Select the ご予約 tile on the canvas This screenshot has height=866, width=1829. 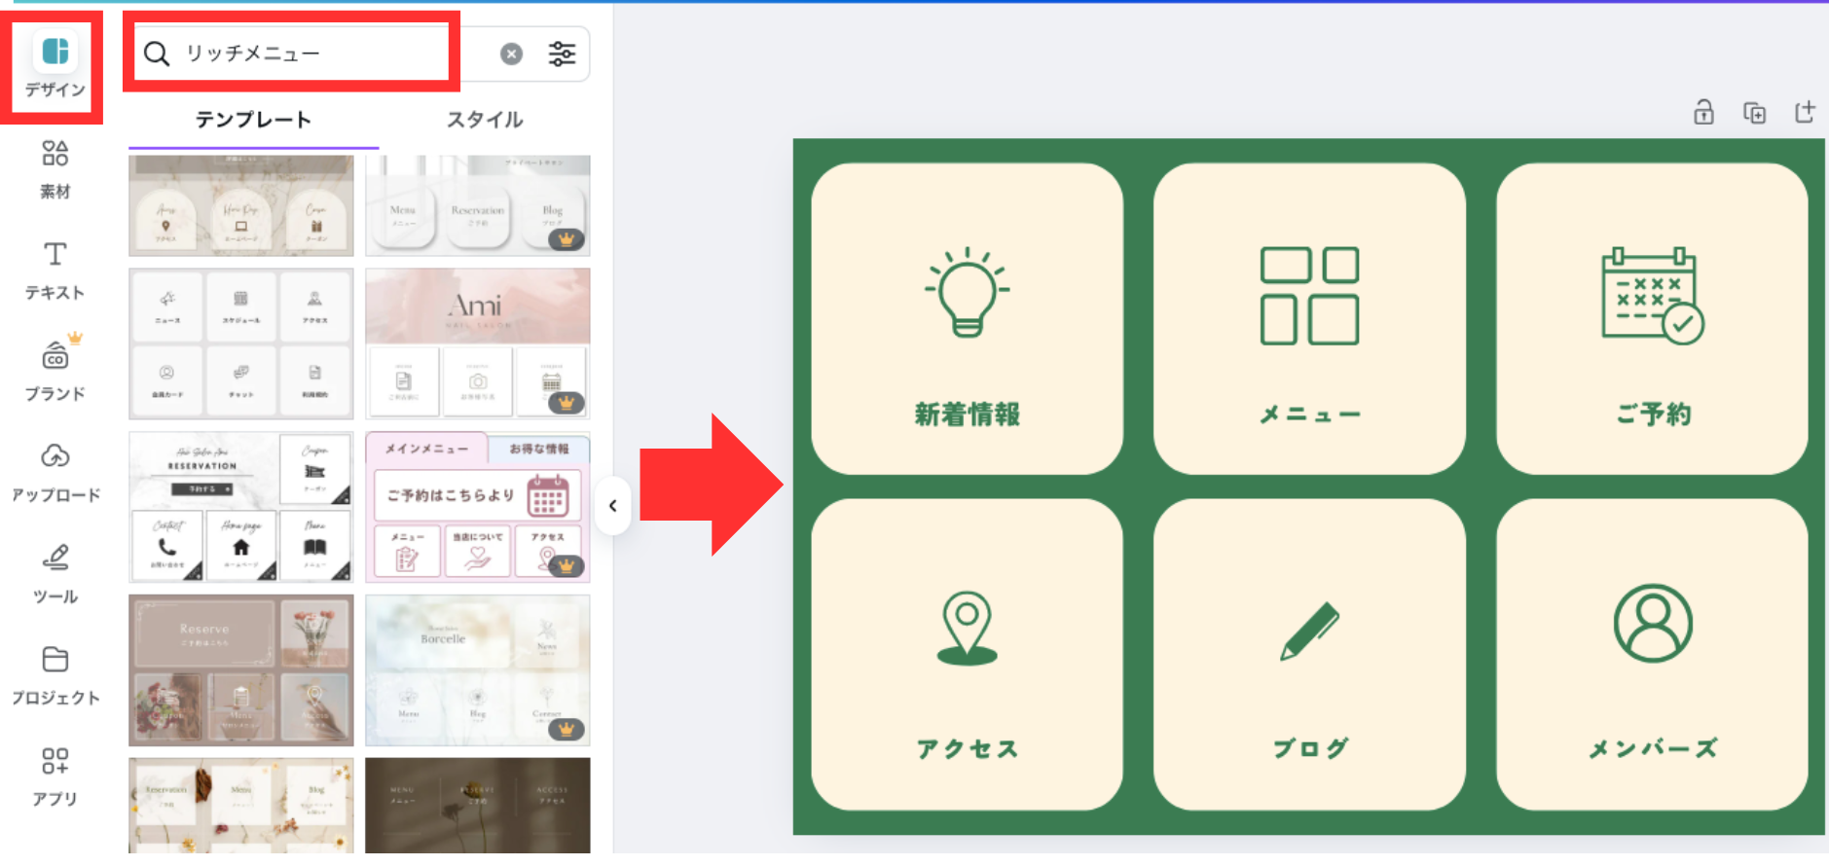pyautogui.click(x=1652, y=319)
